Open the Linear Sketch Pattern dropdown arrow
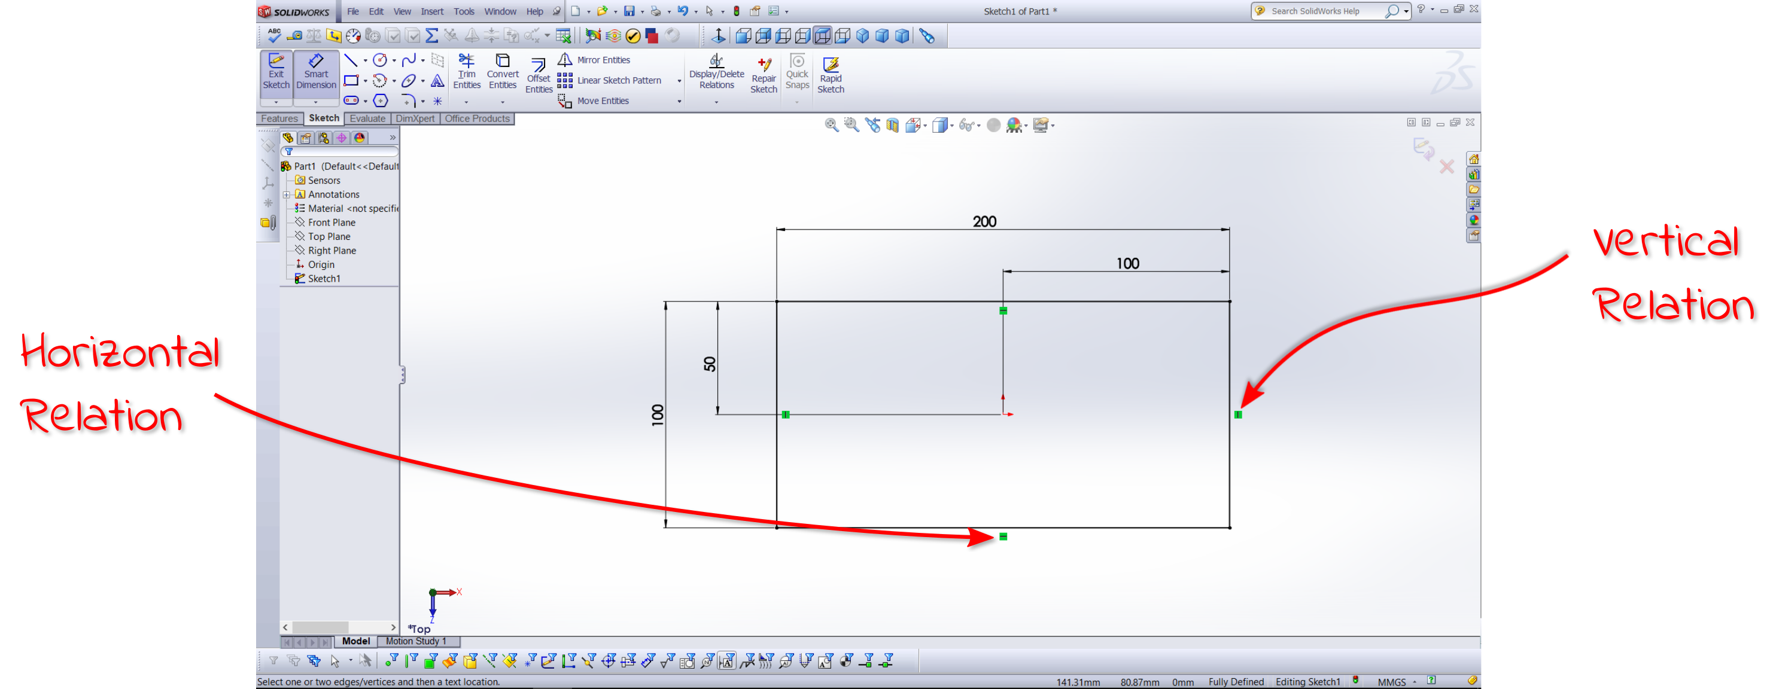 679,80
